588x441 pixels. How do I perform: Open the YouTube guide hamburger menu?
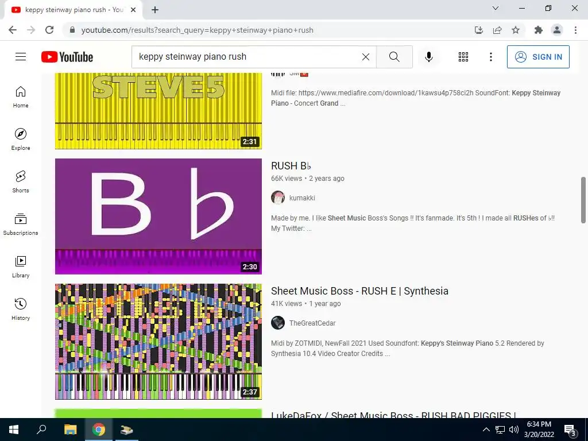(21, 57)
